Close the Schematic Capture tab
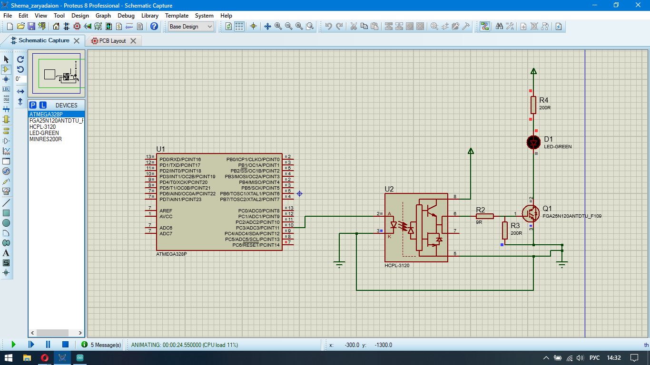 point(77,41)
